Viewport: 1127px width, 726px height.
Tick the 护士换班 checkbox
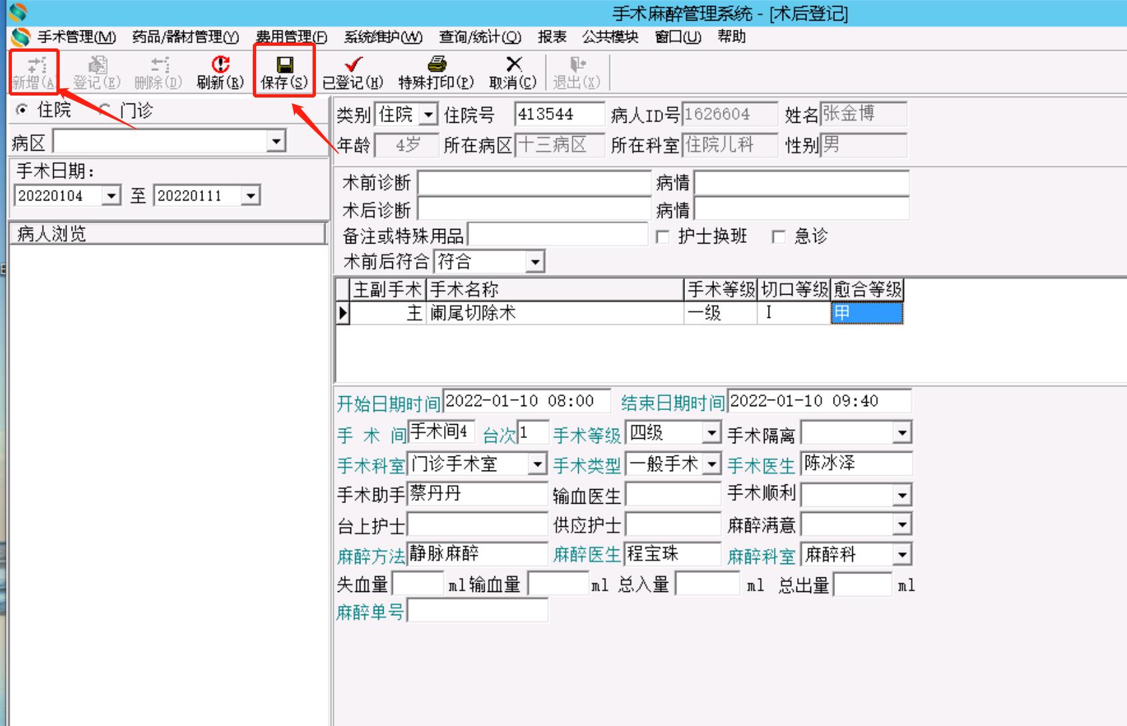662,237
